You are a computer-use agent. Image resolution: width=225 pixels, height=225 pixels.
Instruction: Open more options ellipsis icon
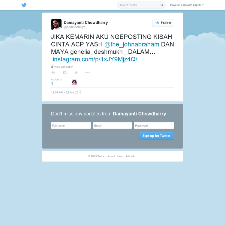point(88,73)
